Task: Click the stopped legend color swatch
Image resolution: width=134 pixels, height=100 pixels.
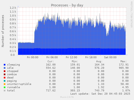Action: point(5,71)
